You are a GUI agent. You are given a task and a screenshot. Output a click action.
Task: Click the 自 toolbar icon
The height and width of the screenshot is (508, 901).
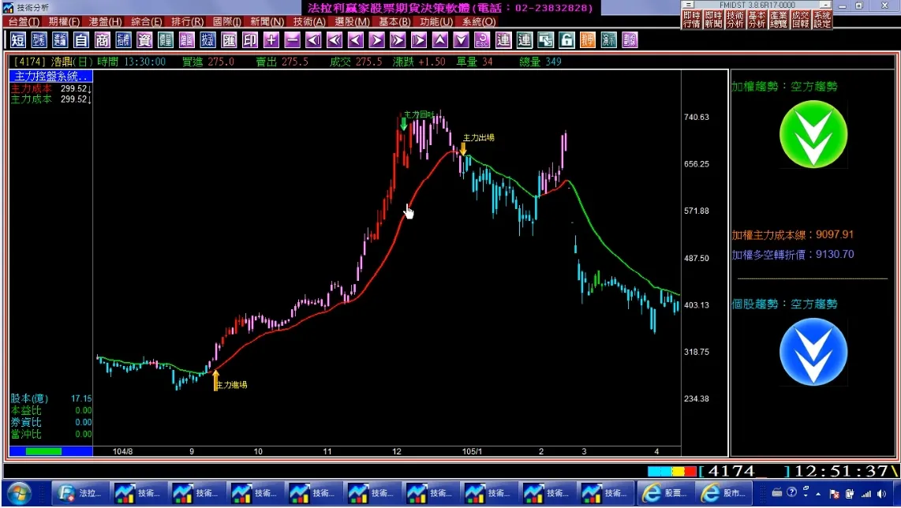(x=81, y=40)
